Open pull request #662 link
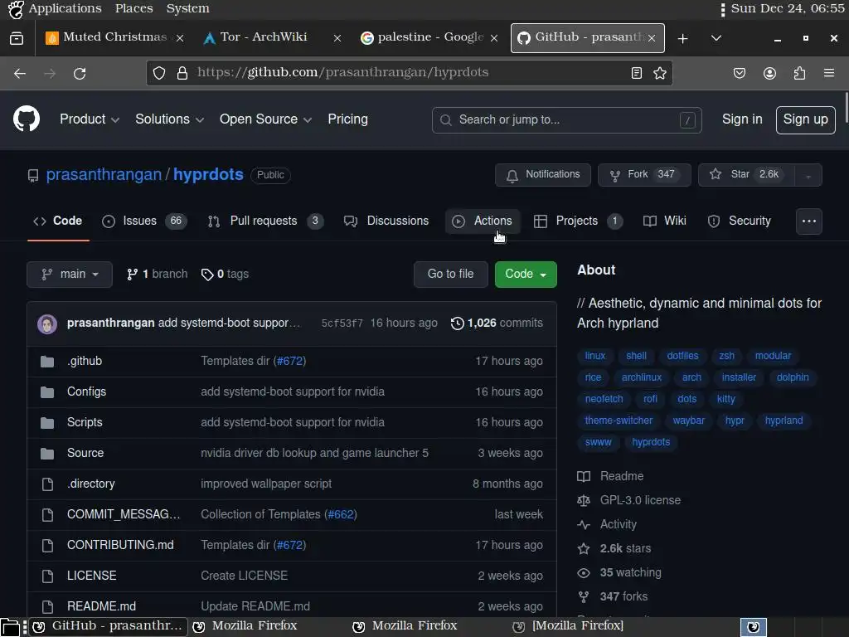 tap(341, 514)
